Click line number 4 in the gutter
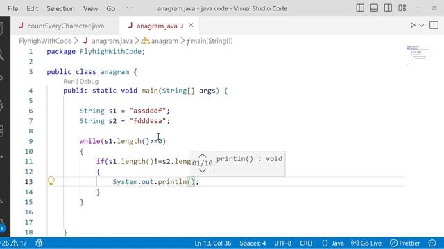 pos(31,91)
